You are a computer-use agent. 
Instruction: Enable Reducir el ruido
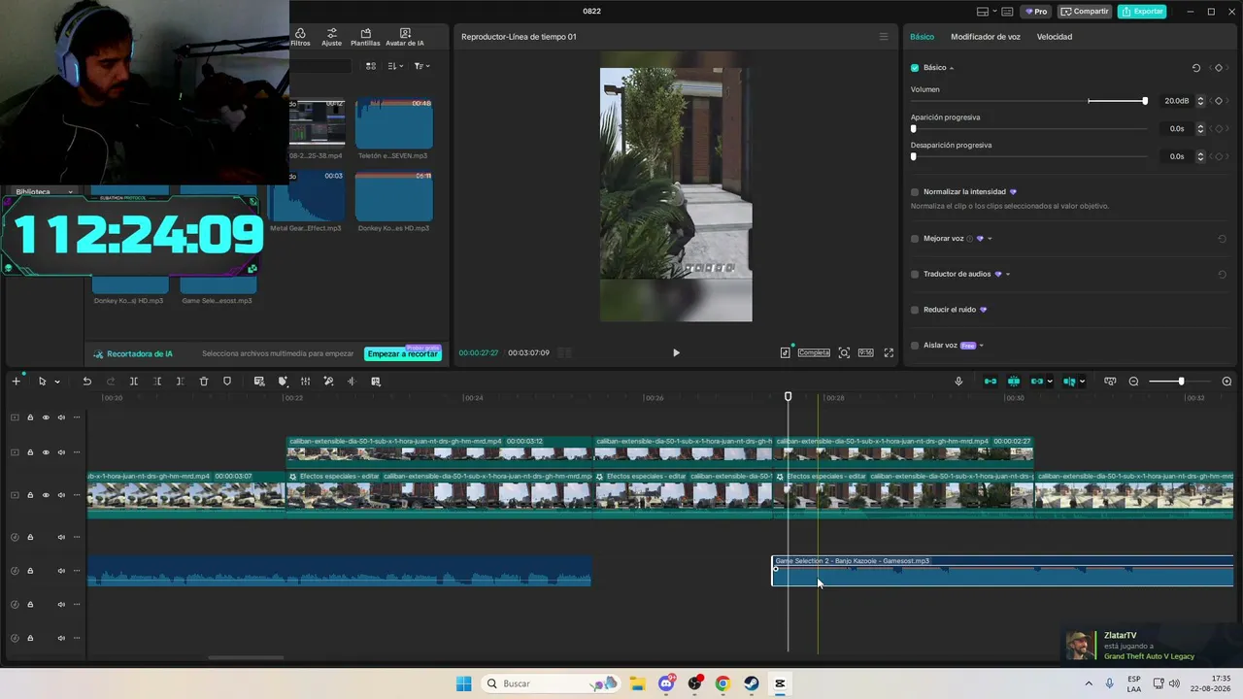[x=915, y=310]
